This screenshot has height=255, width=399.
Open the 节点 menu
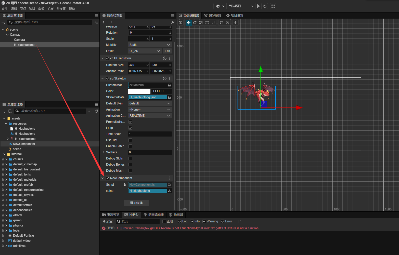[x=23, y=9]
